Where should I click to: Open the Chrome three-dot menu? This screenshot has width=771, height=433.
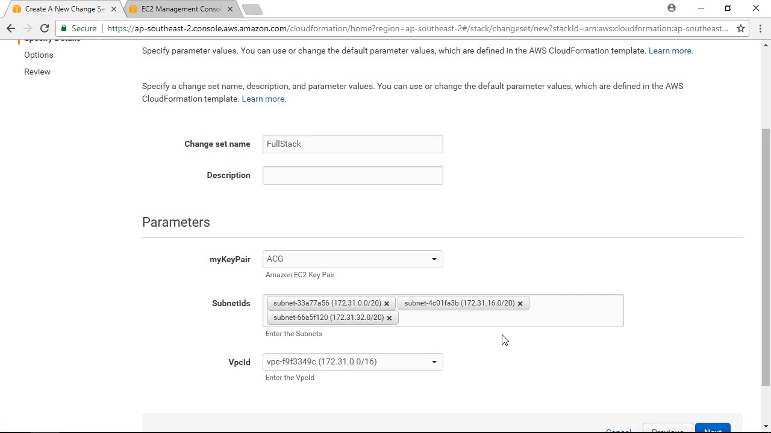pos(760,28)
